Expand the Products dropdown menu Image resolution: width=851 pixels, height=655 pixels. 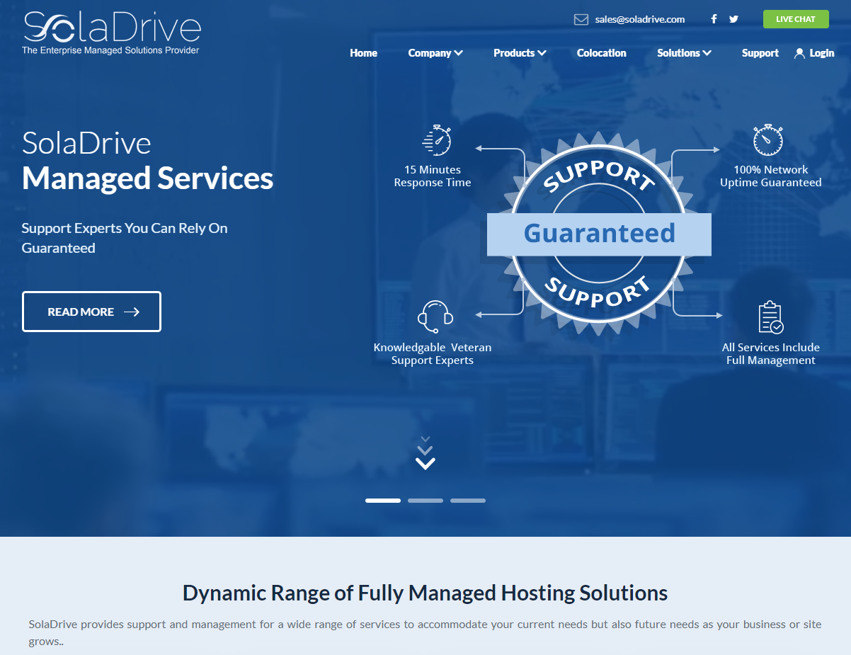point(520,53)
